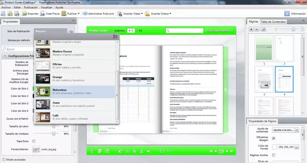The height and width of the screenshot is (163, 307).
Task: Click the Información icon
Action: pos(287,14)
